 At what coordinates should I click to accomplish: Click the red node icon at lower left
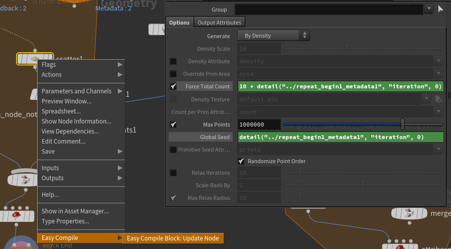click(16, 215)
